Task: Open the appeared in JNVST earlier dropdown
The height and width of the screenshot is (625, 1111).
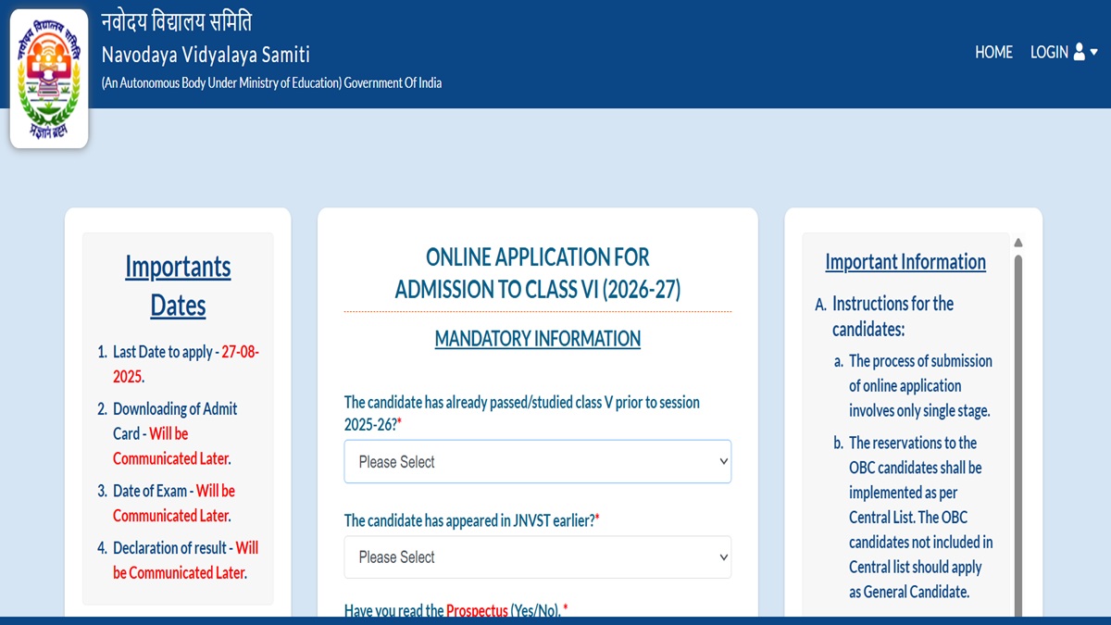Action: [538, 556]
